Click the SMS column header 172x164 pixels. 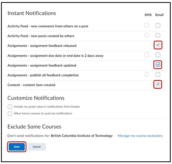[148, 15]
